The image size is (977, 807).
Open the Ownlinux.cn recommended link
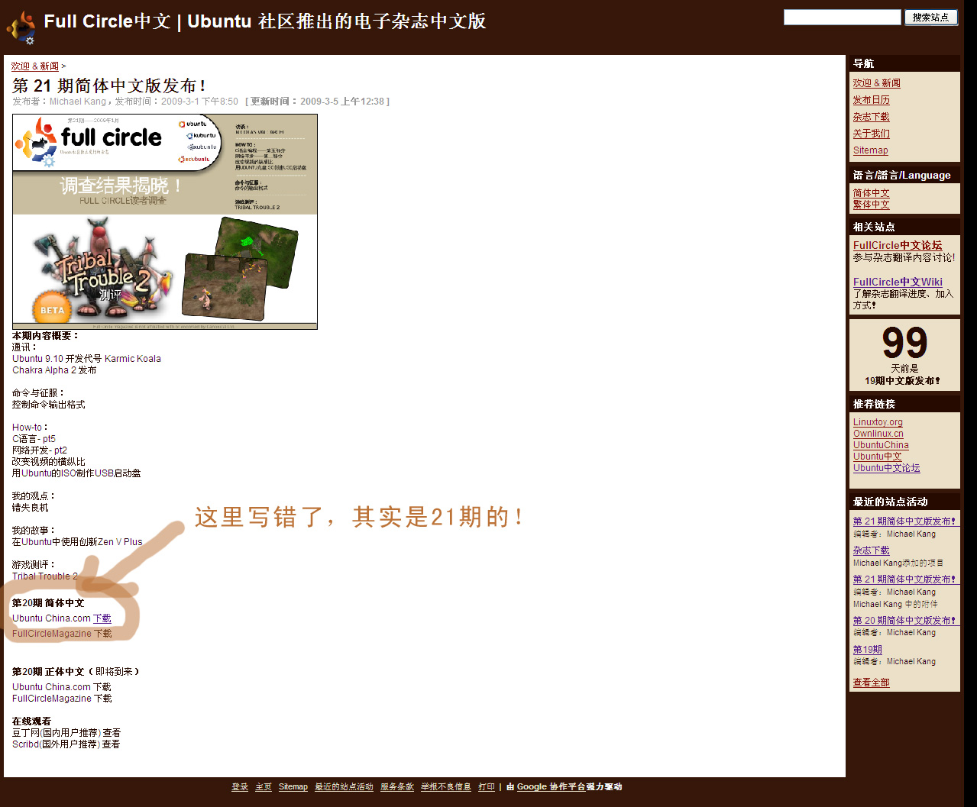(878, 434)
